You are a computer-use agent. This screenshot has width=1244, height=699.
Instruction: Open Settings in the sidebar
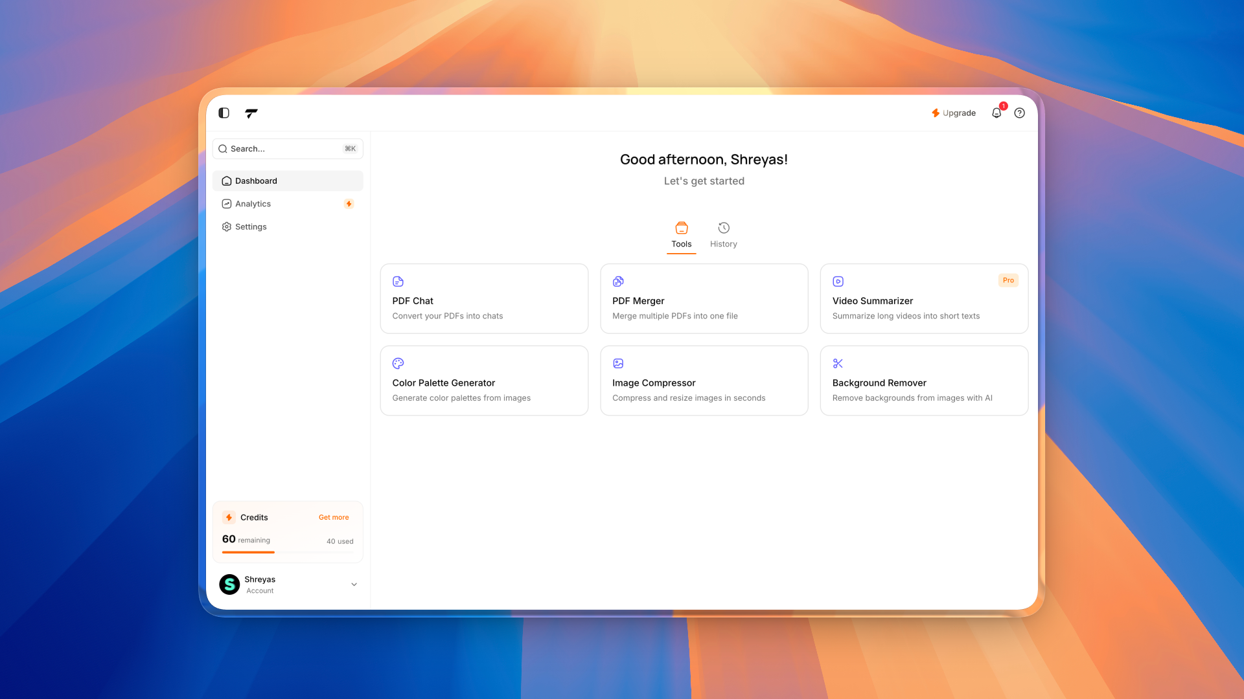coord(251,227)
